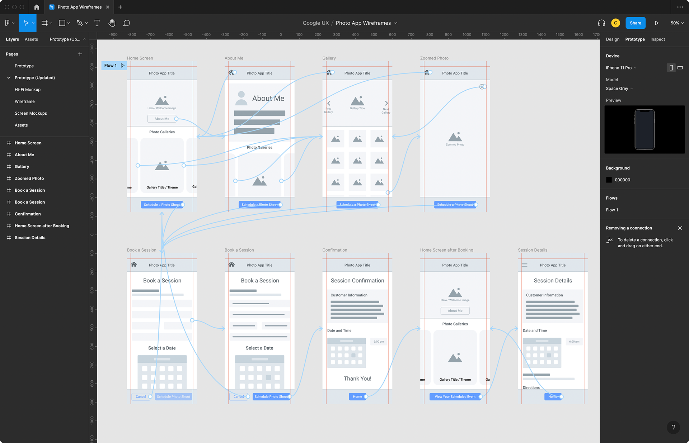Switch to the Assets tab

tap(31, 39)
